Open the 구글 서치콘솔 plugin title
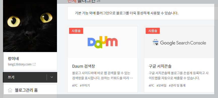The width and height of the screenshot is (218, 98). tap(160, 66)
